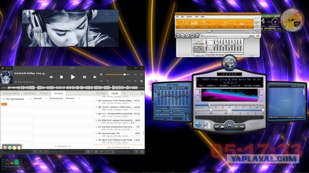Image resolution: width=309 pixels, height=173 pixels.
Task: Click the star icon beside playlist tabs
Action: pyautogui.click(x=142, y=93)
